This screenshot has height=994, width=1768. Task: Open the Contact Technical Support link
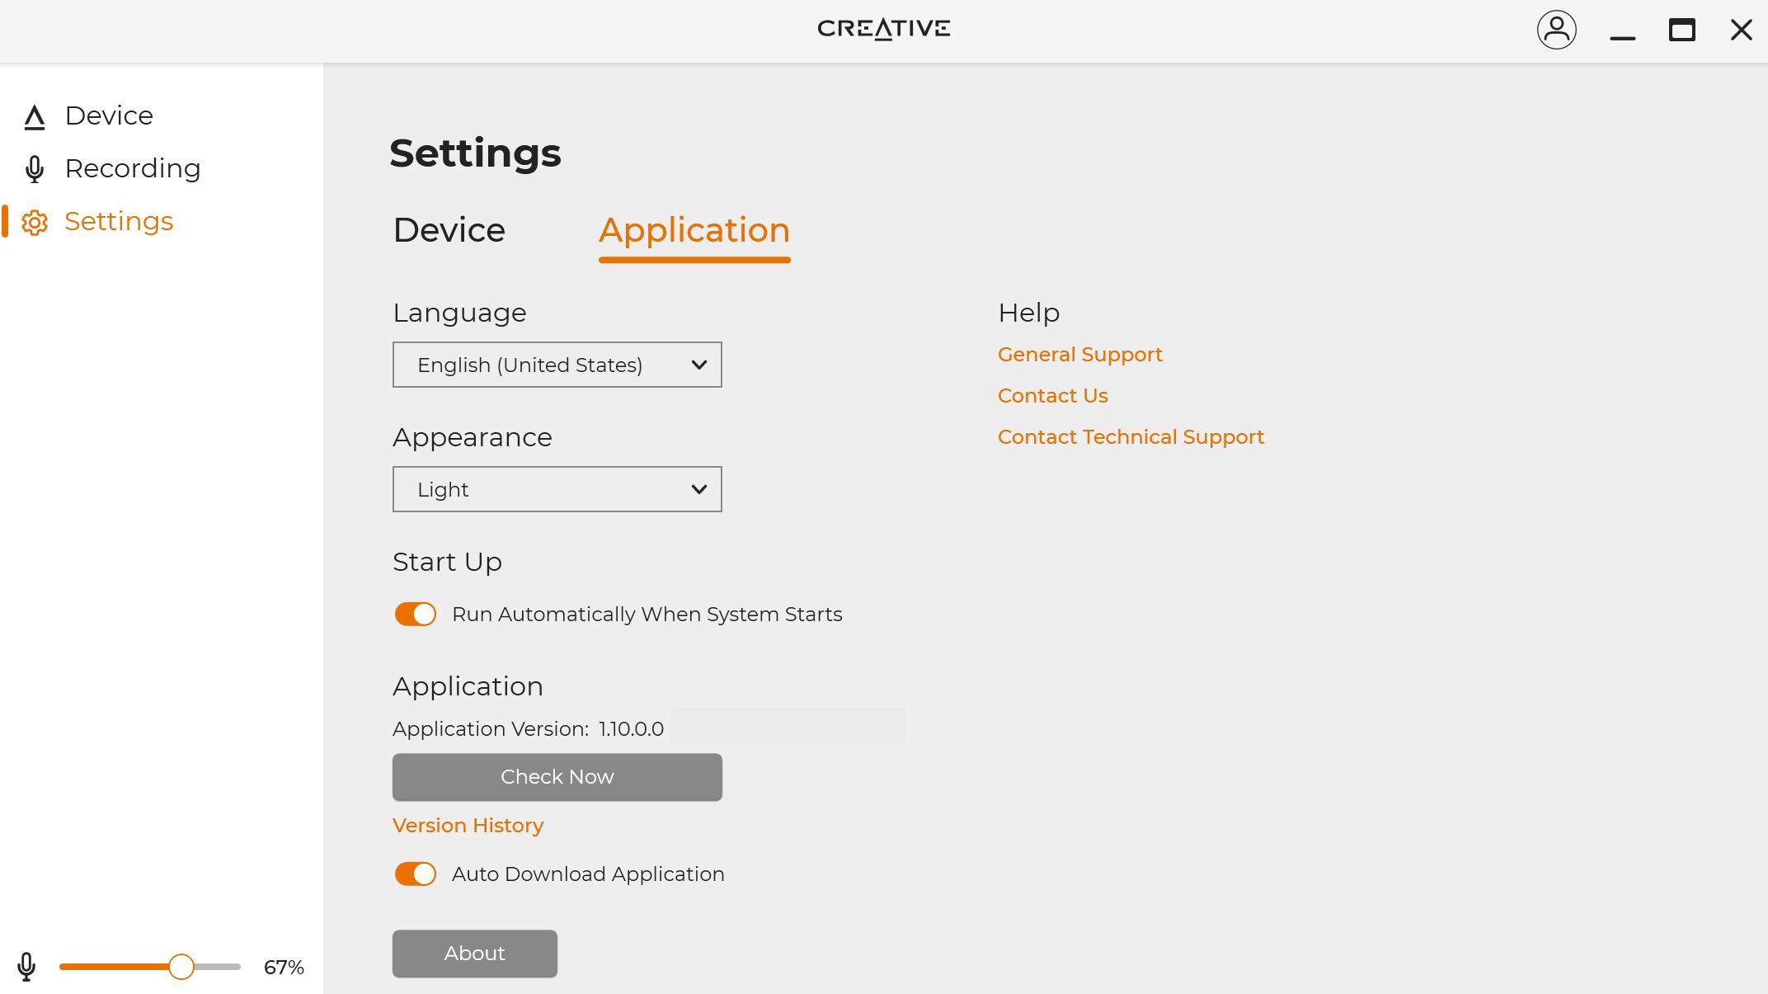coord(1131,437)
